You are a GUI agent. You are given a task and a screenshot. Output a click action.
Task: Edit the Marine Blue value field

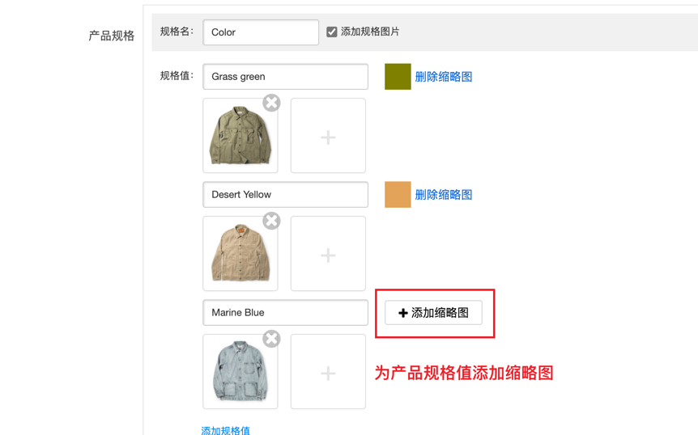click(x=285, y=313)
